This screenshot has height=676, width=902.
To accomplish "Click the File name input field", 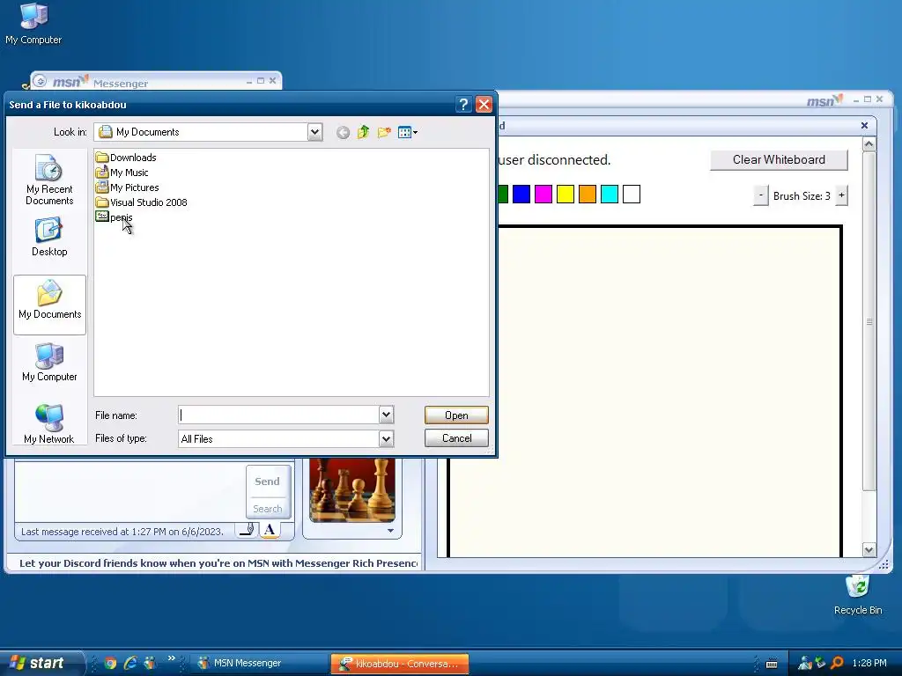I will coord(278,415).
